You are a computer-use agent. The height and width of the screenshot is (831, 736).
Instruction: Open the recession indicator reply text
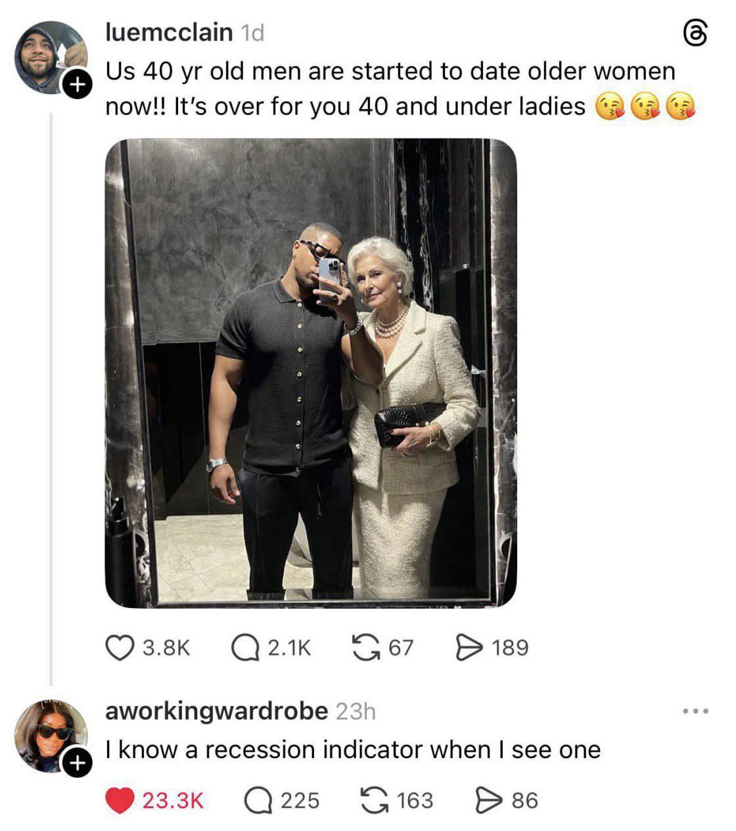pos(353,749)
